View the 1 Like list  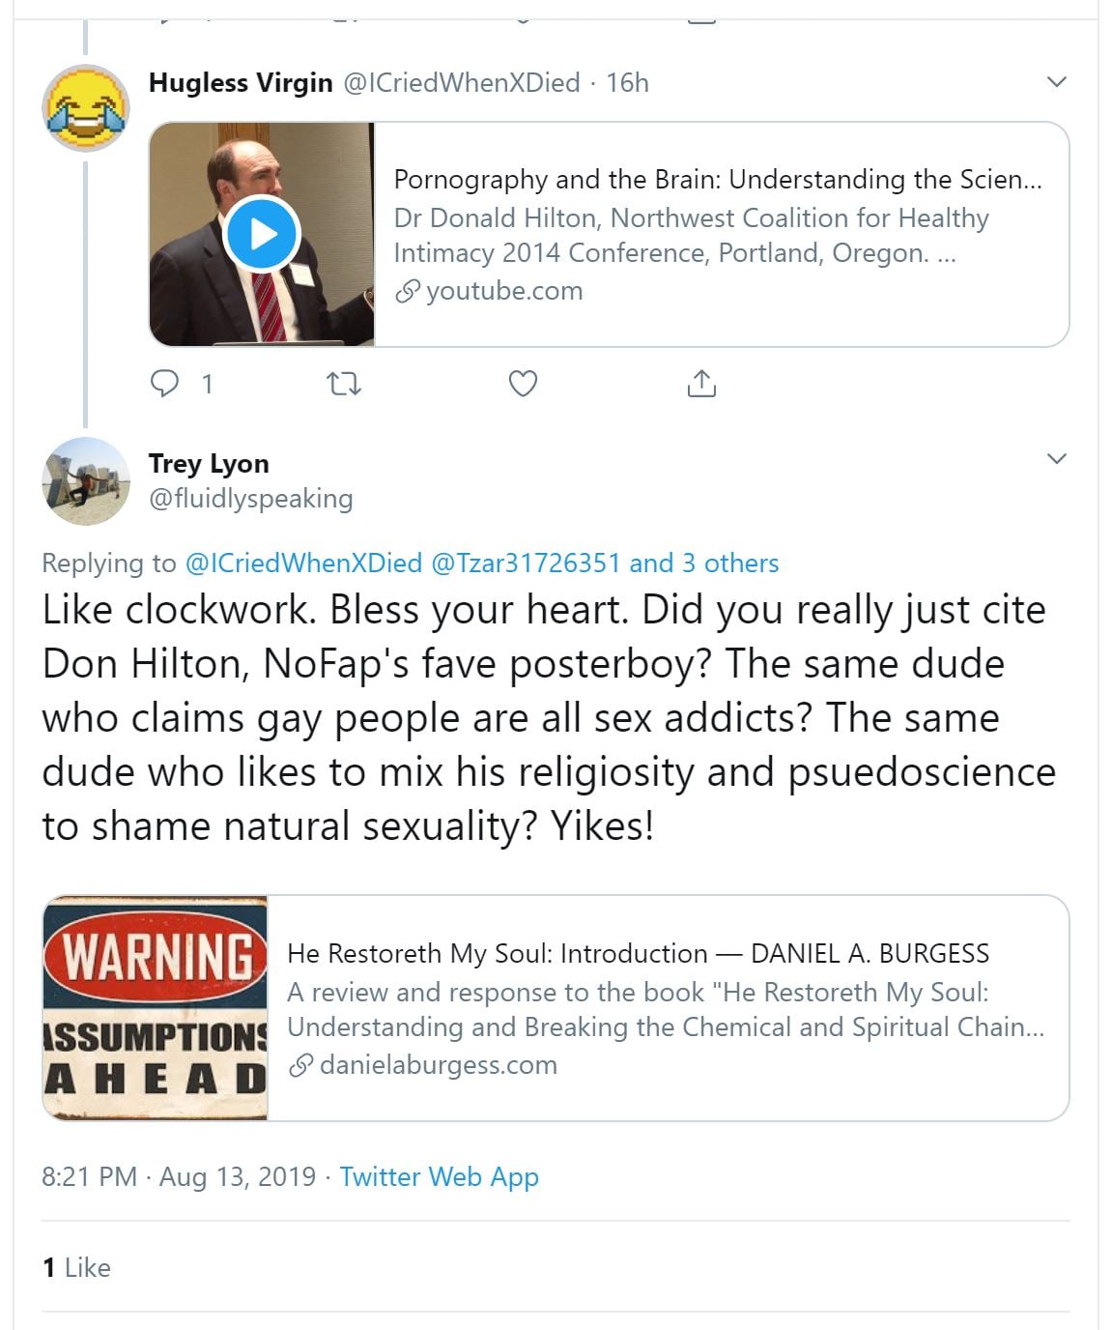76,1267
